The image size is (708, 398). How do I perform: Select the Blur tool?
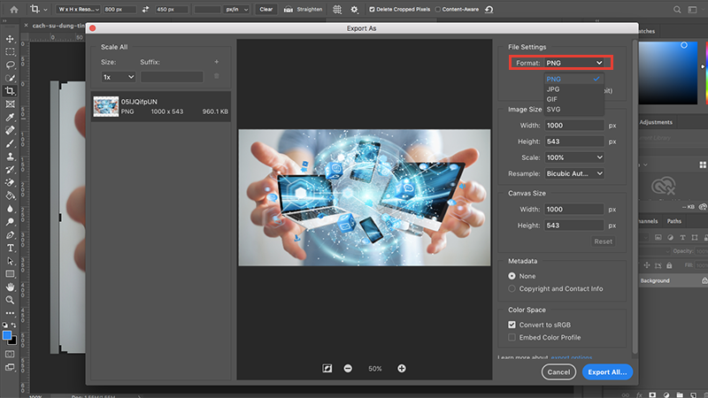[x=10, y=209]
